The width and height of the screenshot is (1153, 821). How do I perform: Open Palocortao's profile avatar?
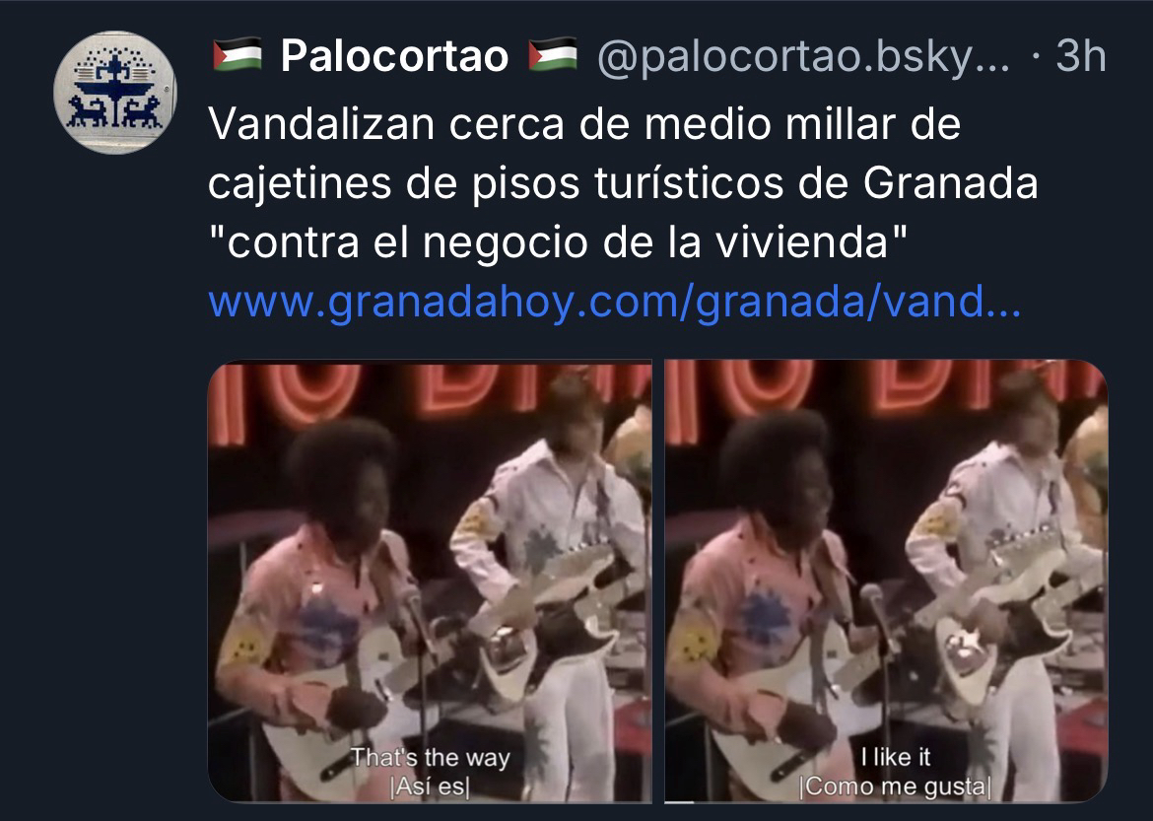click(114, 92)
